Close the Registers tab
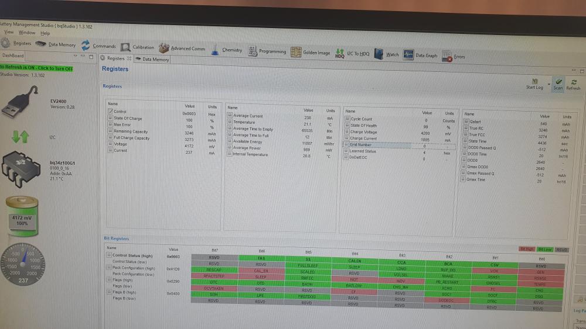 (129, 58)
